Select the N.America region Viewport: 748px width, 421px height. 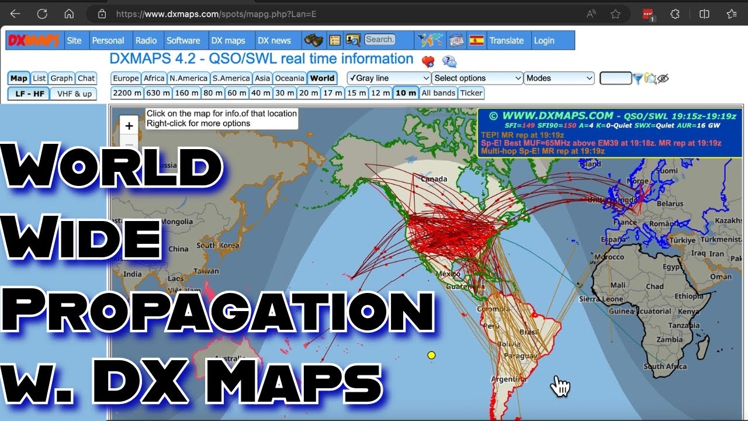188,78
